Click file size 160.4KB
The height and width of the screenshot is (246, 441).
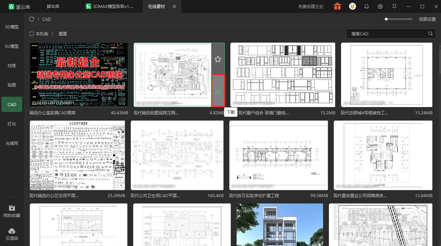(x=215, y=196)
